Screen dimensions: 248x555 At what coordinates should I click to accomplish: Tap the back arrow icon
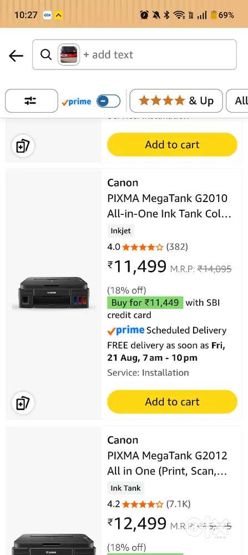(x=16, y=56)
